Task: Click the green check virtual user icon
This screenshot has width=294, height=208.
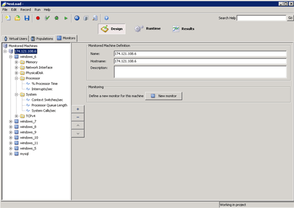Action: click(47, 18)
